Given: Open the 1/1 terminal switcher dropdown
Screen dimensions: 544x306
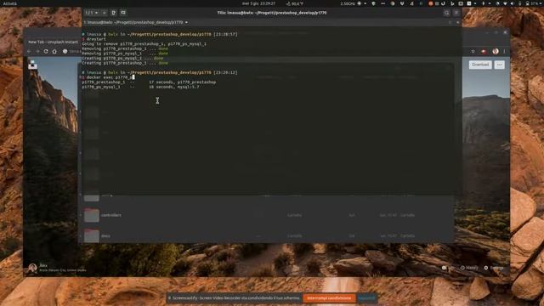Looking at the screenshot, I should click(92, 13).
